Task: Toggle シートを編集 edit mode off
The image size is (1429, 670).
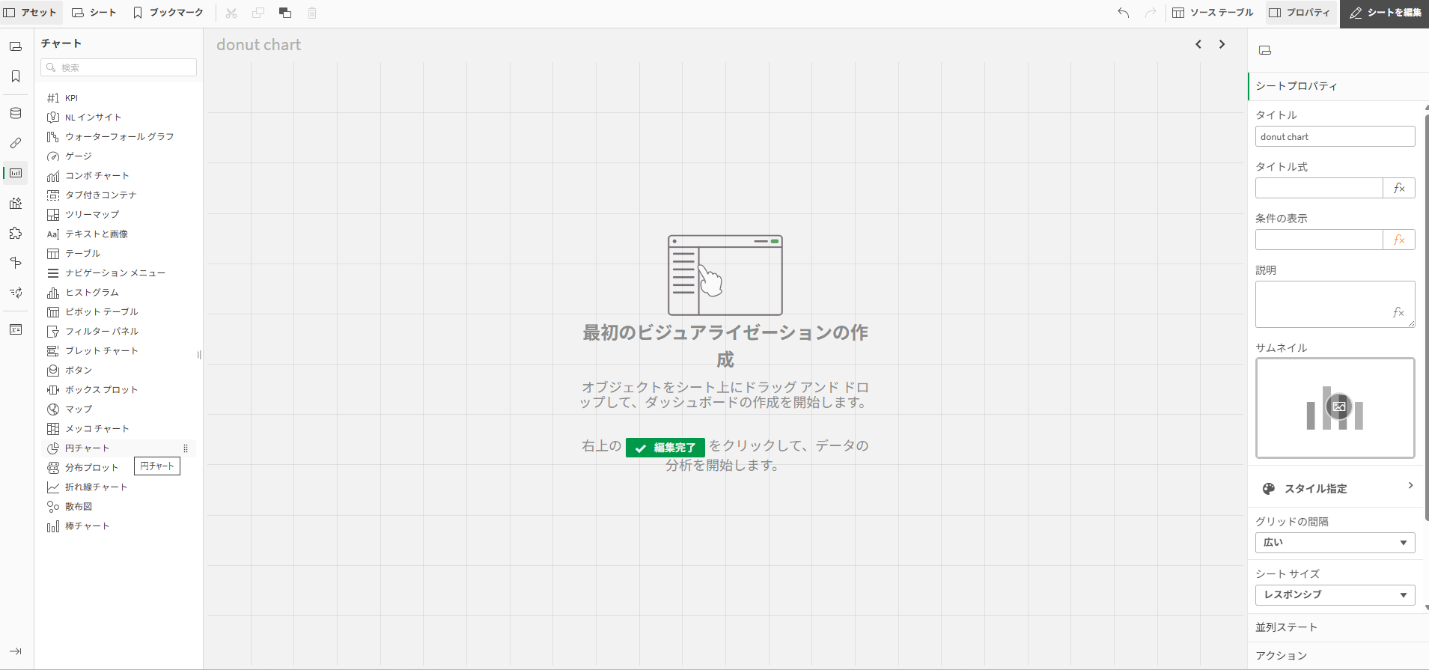Action: pyautogui.click(x=1385, y=13)
